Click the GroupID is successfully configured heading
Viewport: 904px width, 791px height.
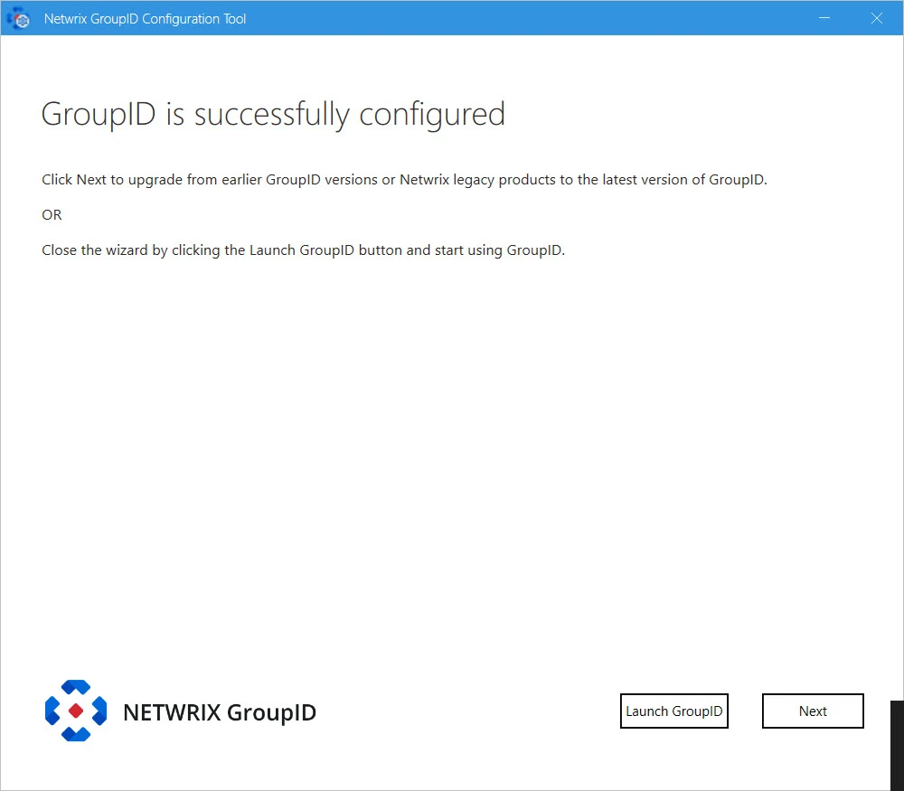[272, 114]
